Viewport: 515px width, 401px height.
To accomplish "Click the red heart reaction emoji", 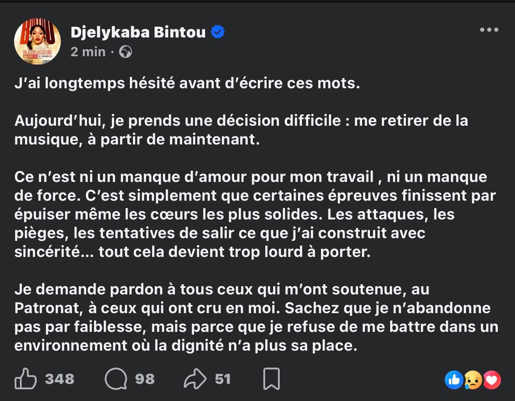I will (x=492, y=380).
